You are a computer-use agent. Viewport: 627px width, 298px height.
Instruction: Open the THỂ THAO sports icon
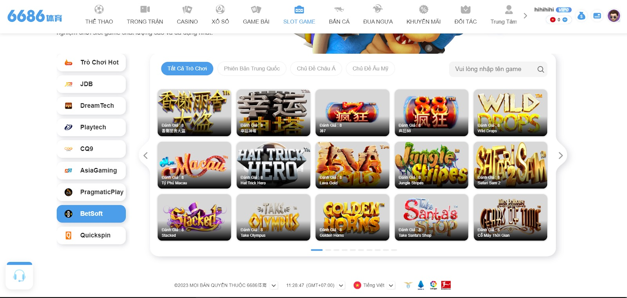coord(99,9)
